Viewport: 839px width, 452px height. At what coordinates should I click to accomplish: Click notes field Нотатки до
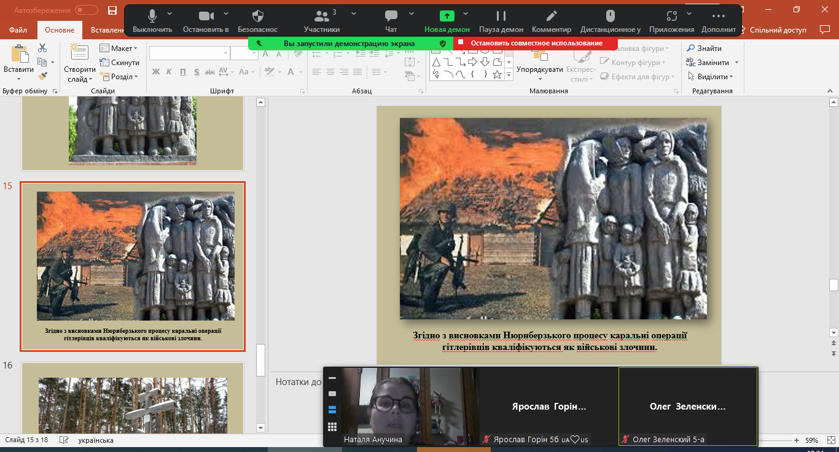[x=299, y=382]
